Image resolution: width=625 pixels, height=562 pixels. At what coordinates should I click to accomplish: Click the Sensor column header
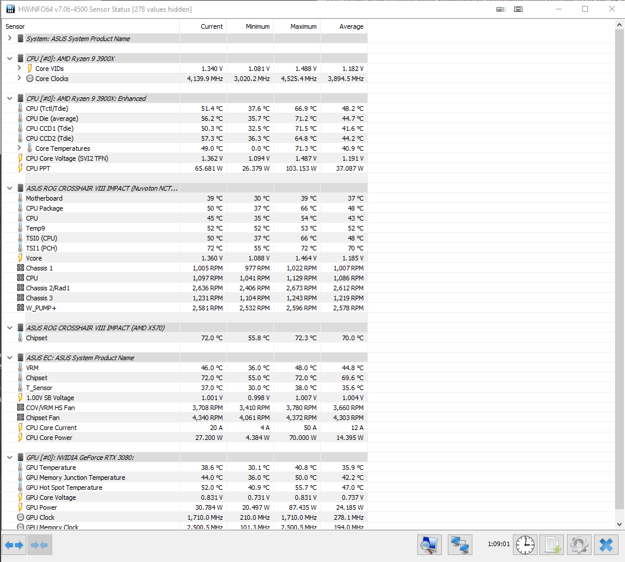point(91,26)
